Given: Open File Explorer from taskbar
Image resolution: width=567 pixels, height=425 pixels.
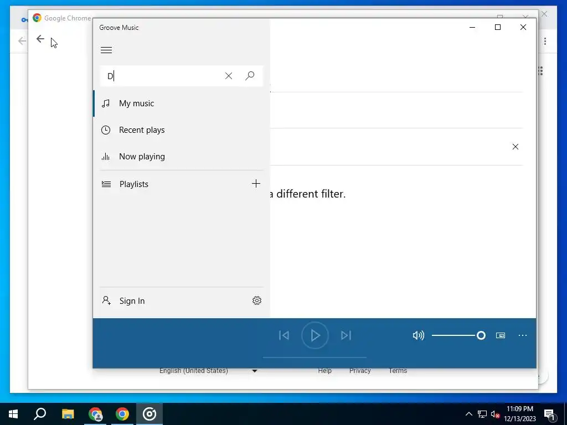Looking at the screenshot, I should pos(68,414).
